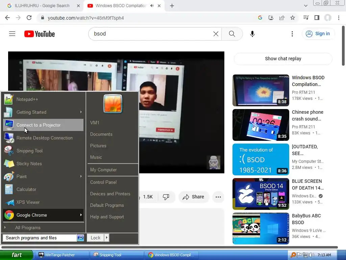Viewport: 346px width, 260px height.
Task: Click the fart start button
Action: (17, 255)
